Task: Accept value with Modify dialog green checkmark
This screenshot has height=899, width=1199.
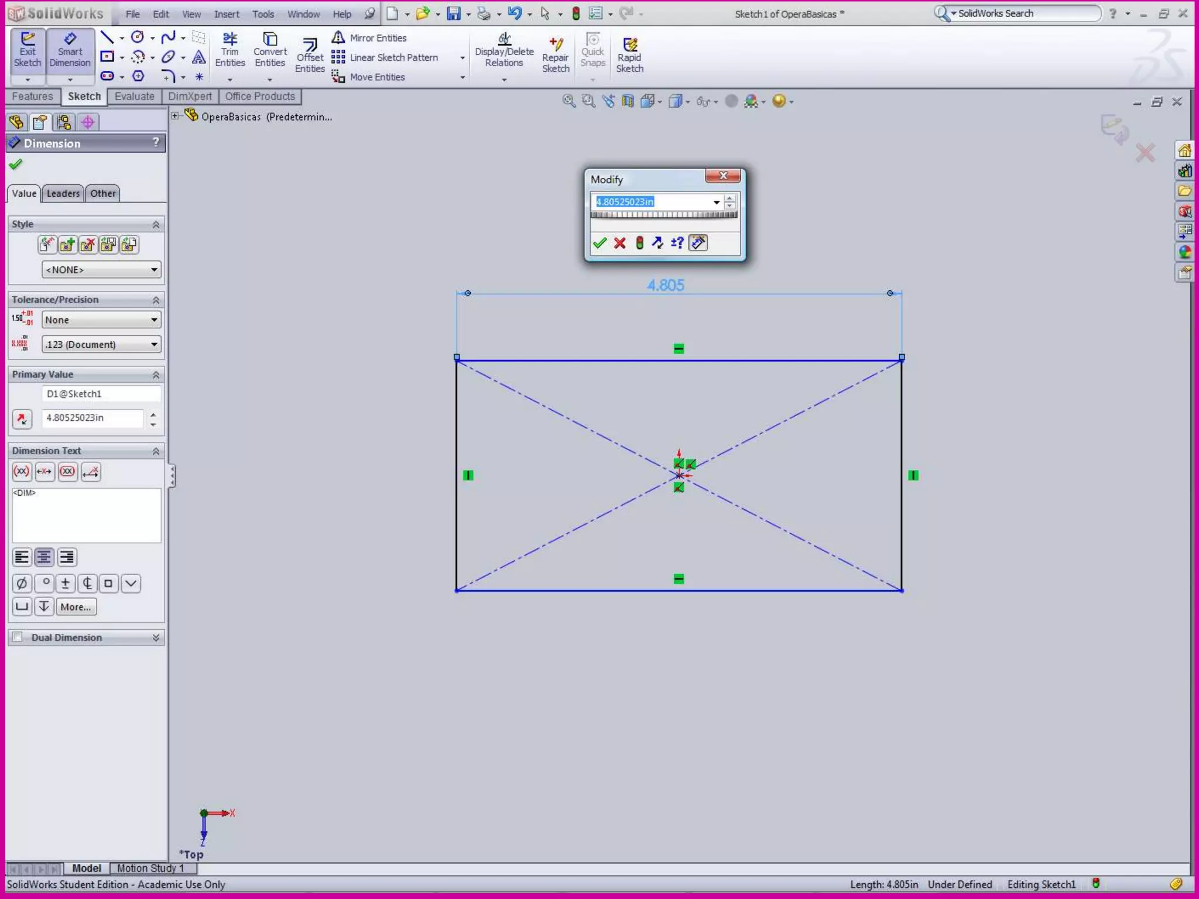Action: pos(599,243)
